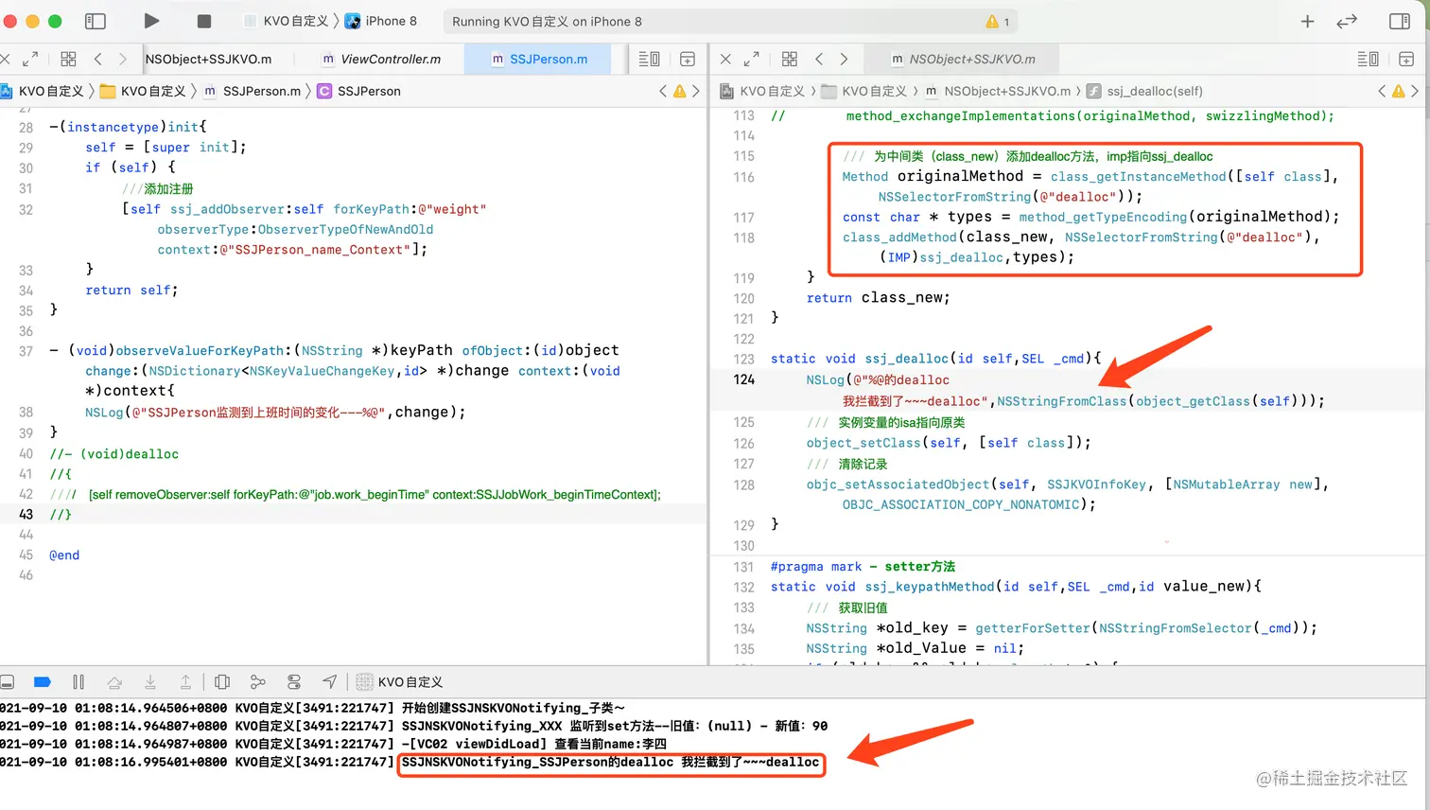Screen dimensions: 1430x810
Task: Open NSObject+SSJKVO.m in right jump bar
Action: coord(998,91)
